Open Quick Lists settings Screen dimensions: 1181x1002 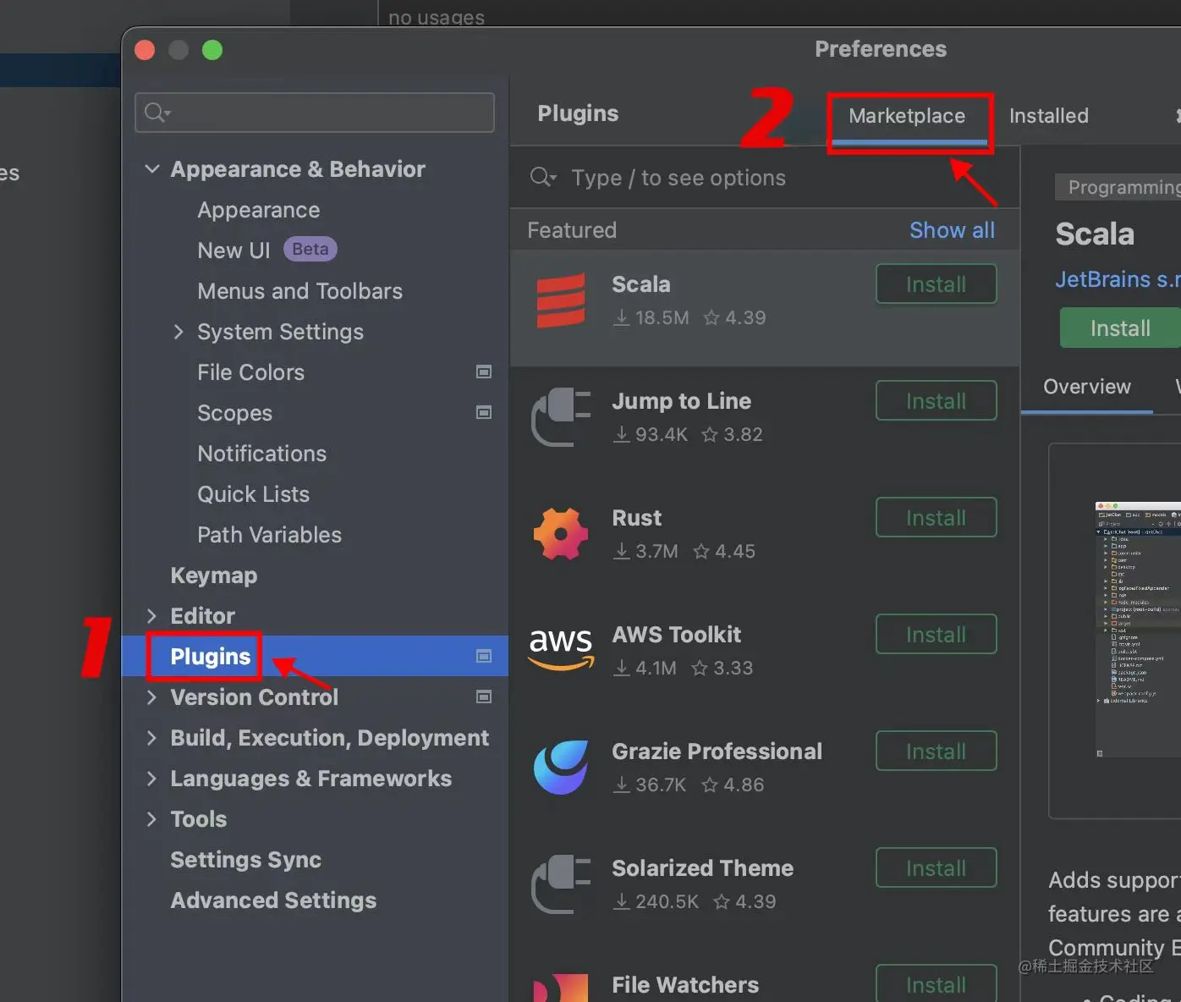[x=254, y=494]
